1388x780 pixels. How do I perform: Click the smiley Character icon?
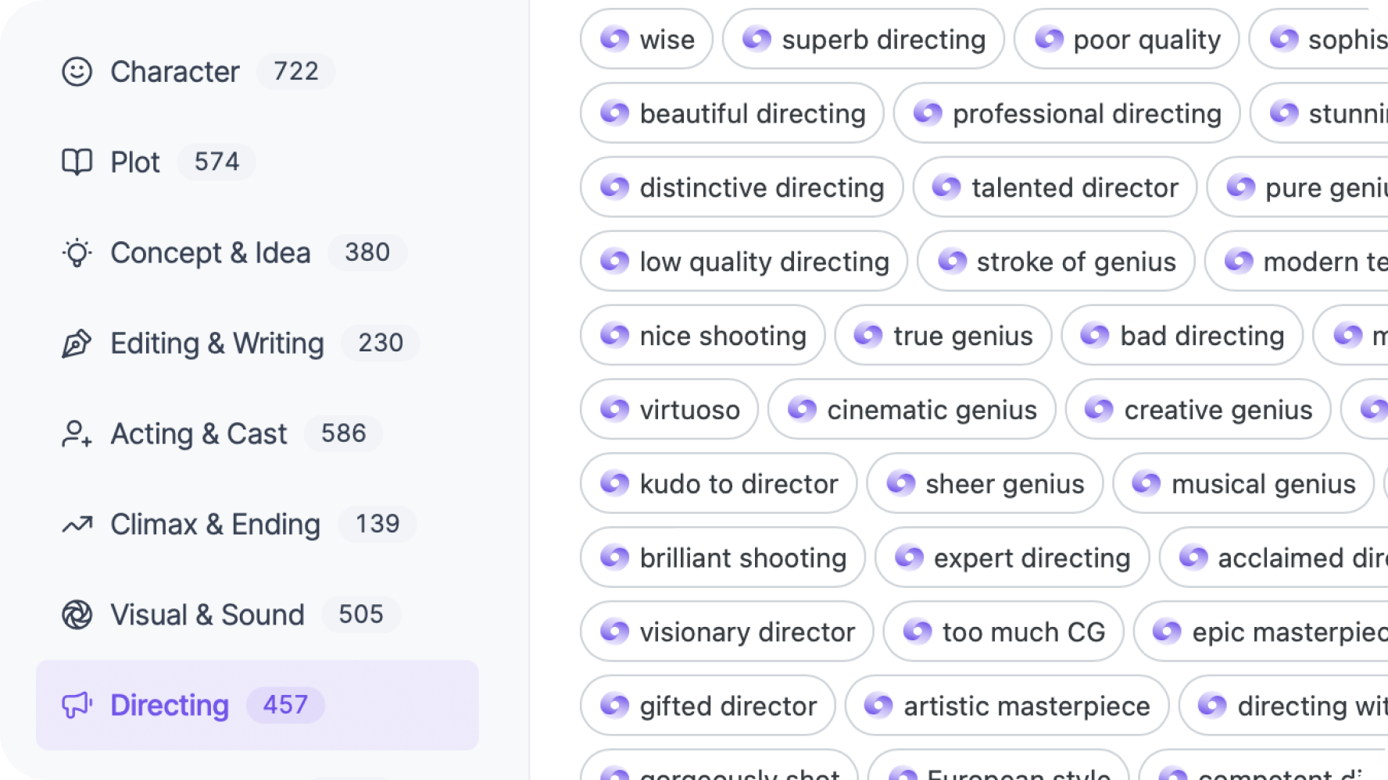coord(77,72)
